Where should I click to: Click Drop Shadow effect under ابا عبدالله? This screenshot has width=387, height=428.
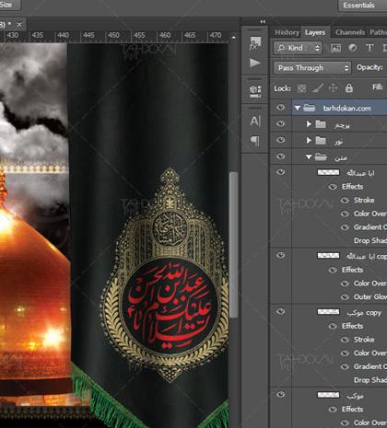point(370,241)
